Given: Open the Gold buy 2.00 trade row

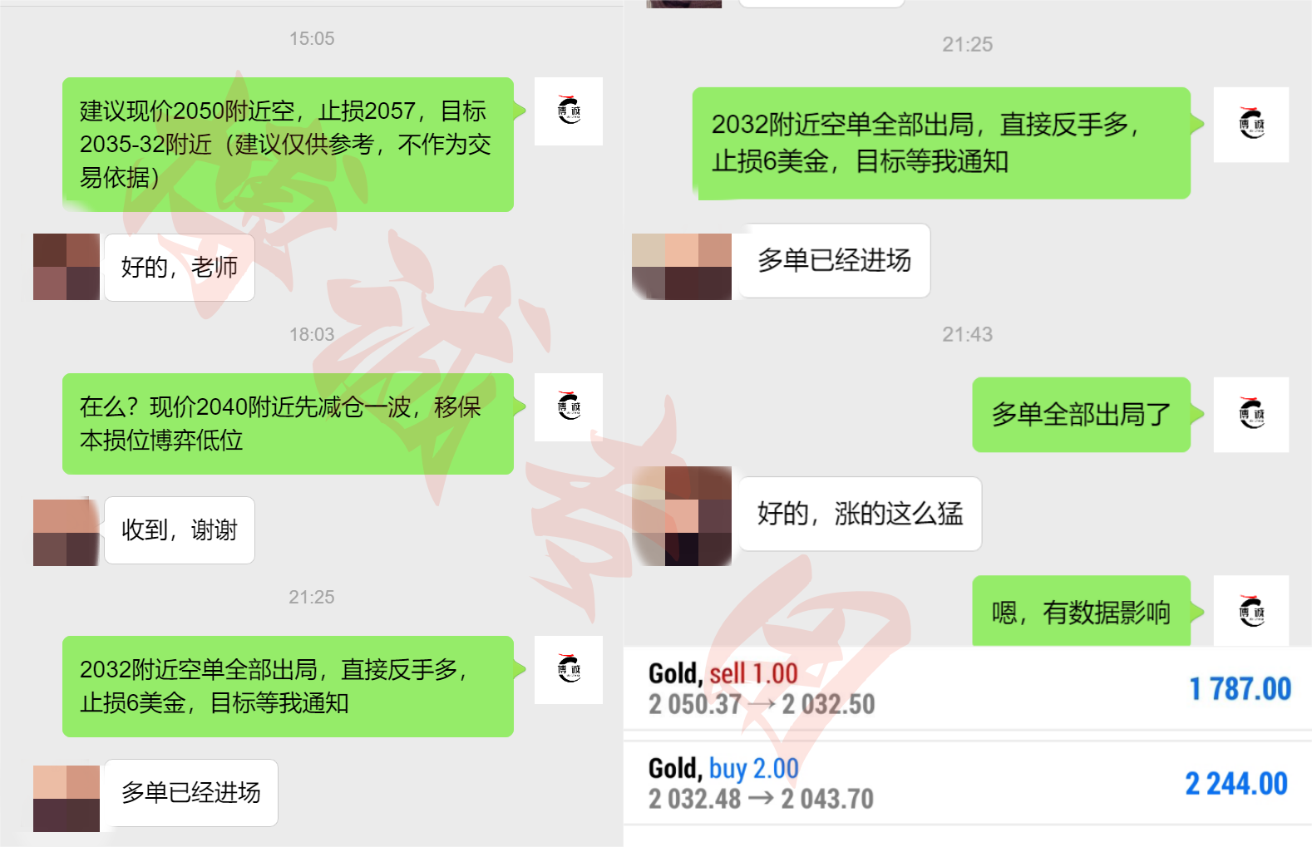Looking at the screenshot, I should point(968,783).
